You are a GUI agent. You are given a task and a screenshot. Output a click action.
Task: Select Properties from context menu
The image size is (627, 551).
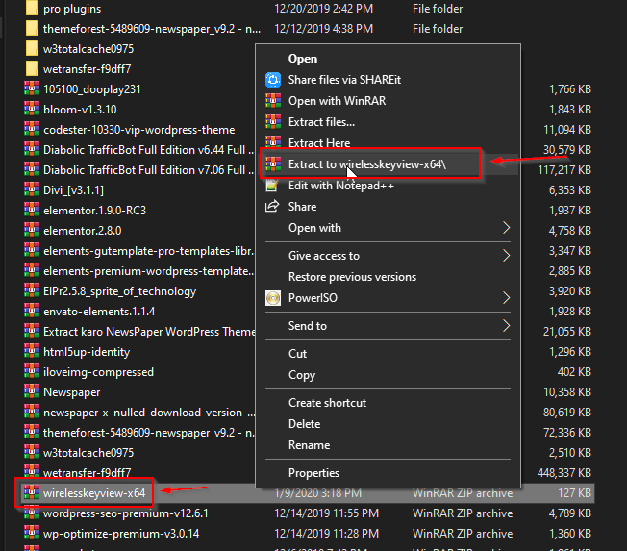point(313,473)
